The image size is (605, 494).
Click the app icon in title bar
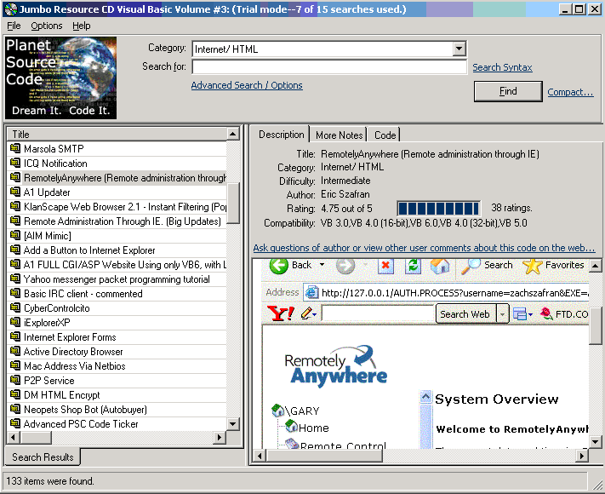coord(11,9)
